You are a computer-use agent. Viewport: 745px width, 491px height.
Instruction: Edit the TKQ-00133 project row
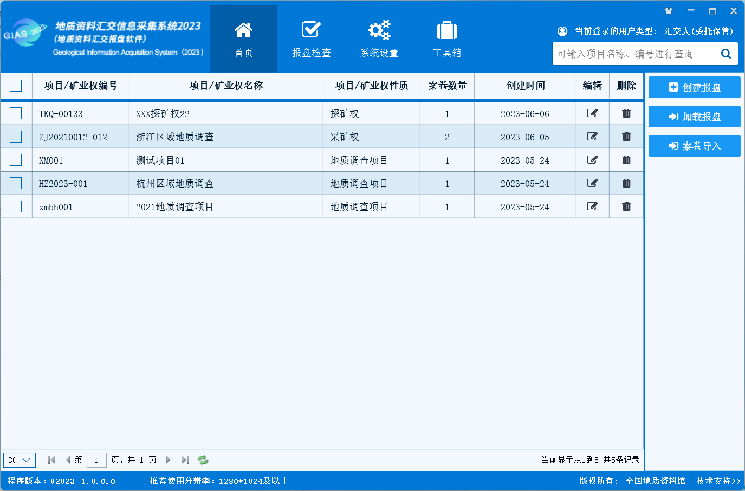pos(592,113)
